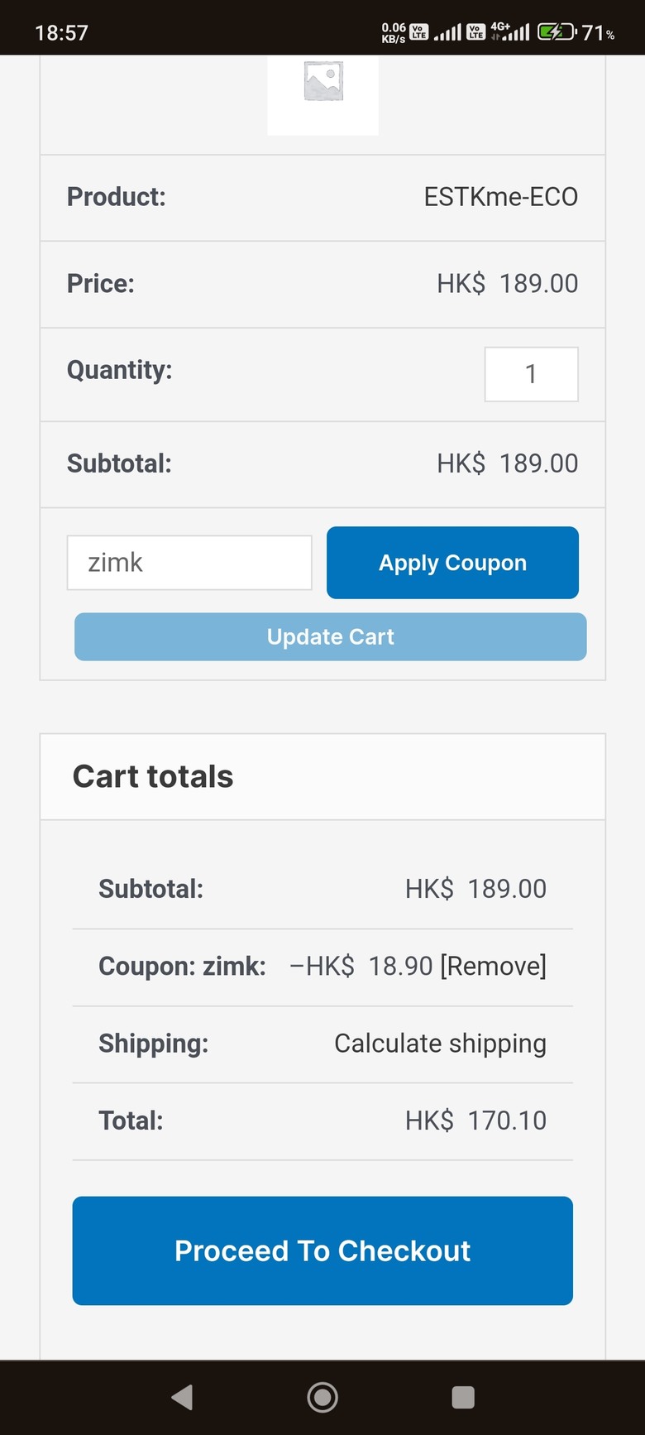Open the Calculate shipping link
This screenshot has height=1435, width=645.
point(440,1044)
